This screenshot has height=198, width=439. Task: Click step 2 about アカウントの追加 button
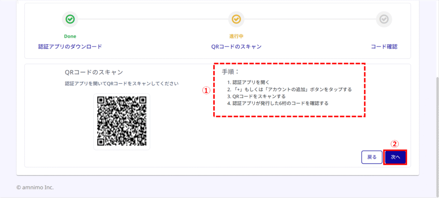pos(289,90)
